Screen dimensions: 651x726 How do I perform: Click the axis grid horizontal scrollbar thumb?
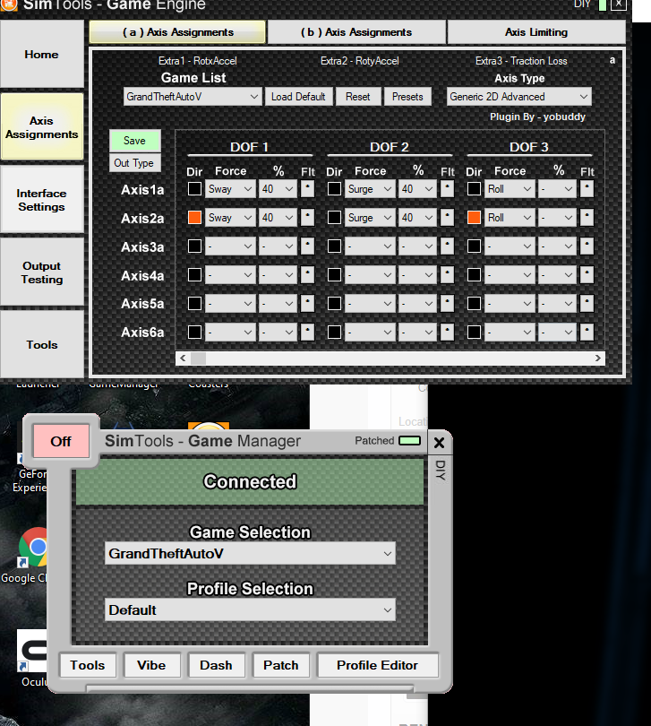point(198,358)
